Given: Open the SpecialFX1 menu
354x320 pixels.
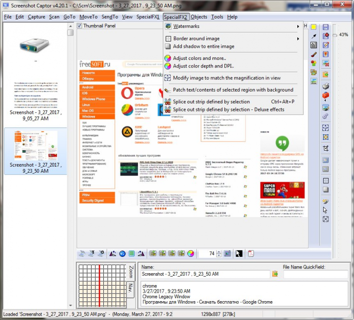Looking at the screenshot, I should [x=148, y=17].
